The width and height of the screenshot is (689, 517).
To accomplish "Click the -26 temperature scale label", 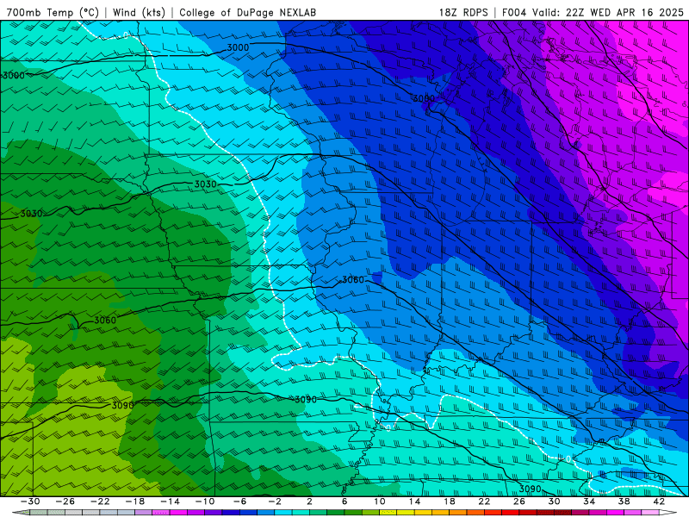I will [x=65, y=501].
